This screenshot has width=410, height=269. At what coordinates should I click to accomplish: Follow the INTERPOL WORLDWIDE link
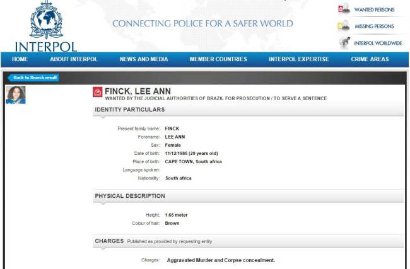(x=378, y=43)
